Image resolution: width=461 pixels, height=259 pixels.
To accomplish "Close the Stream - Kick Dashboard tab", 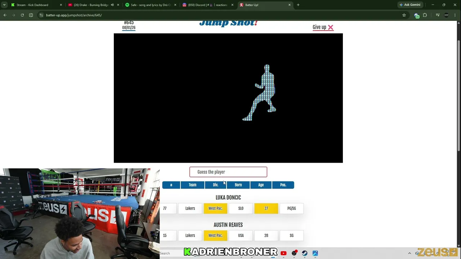I will click(x=61, y=5).
